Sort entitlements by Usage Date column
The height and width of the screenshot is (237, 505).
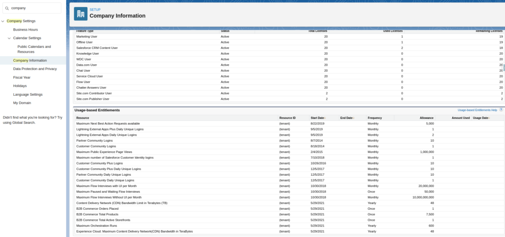pos(481,118)
